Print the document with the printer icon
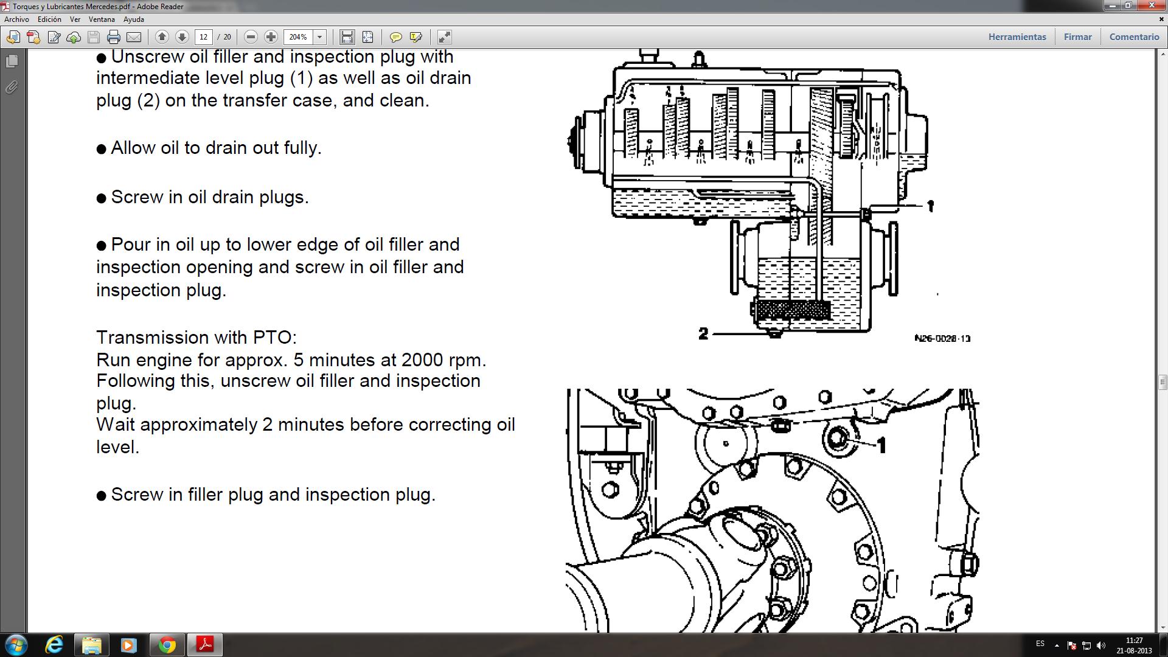This screenshot has width=1168, height=657. click(x=114, y=37)
